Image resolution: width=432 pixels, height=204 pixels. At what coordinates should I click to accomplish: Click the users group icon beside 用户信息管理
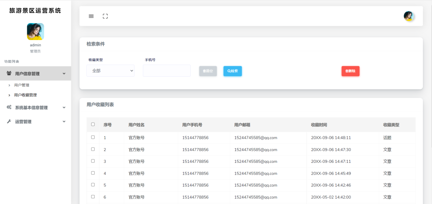[x=9, y=73]
